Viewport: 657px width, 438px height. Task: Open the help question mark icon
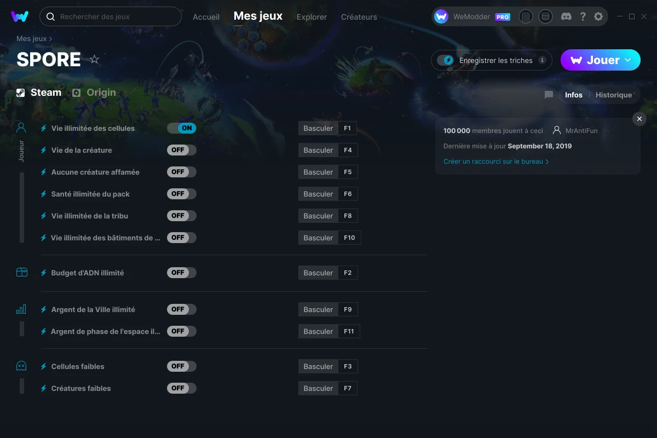pyautogui.click(x=583, y=16)
